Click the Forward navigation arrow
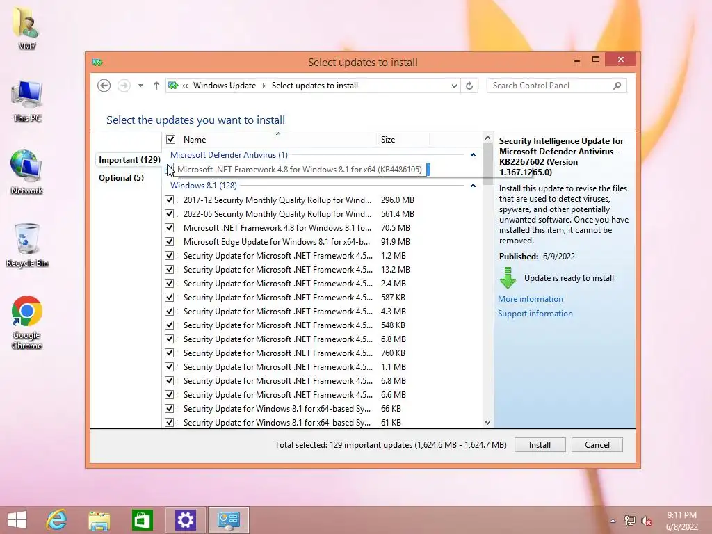This screenshot has width=712, height=534. 124,86
